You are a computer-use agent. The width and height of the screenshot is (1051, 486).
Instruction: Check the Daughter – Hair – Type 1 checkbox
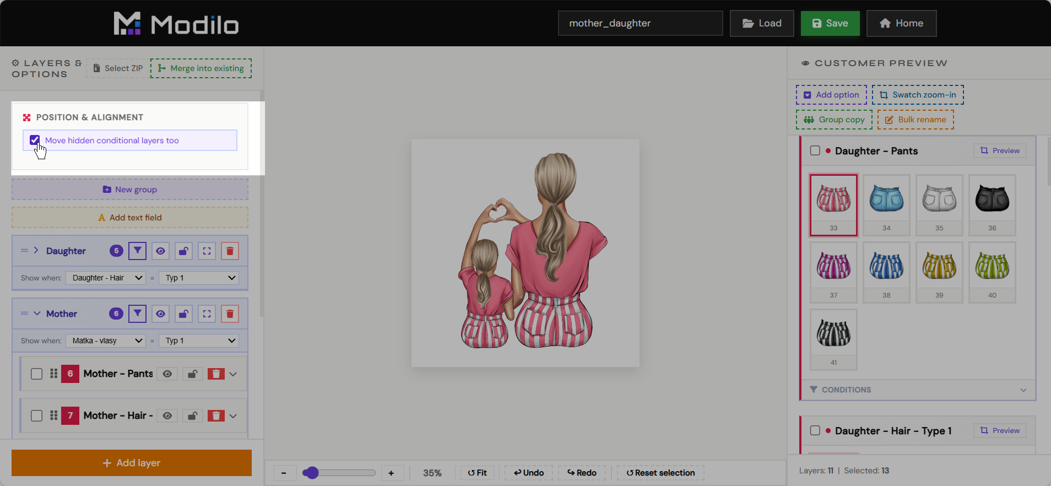coord(815,430)
